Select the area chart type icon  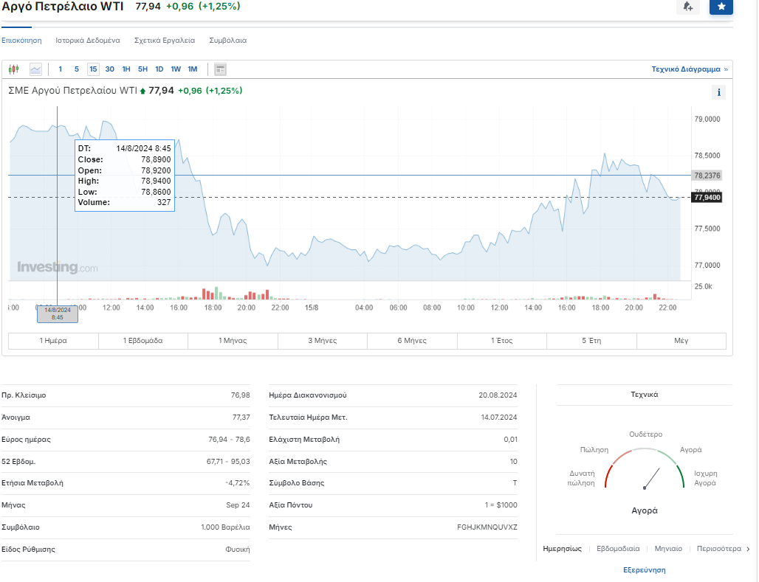35,69
